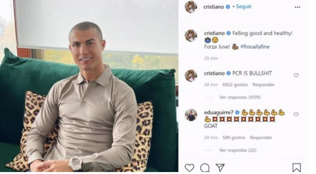316x174 pixels.
Task: Open the comment bubble icon below the post
Action: [x=205, y=167]
